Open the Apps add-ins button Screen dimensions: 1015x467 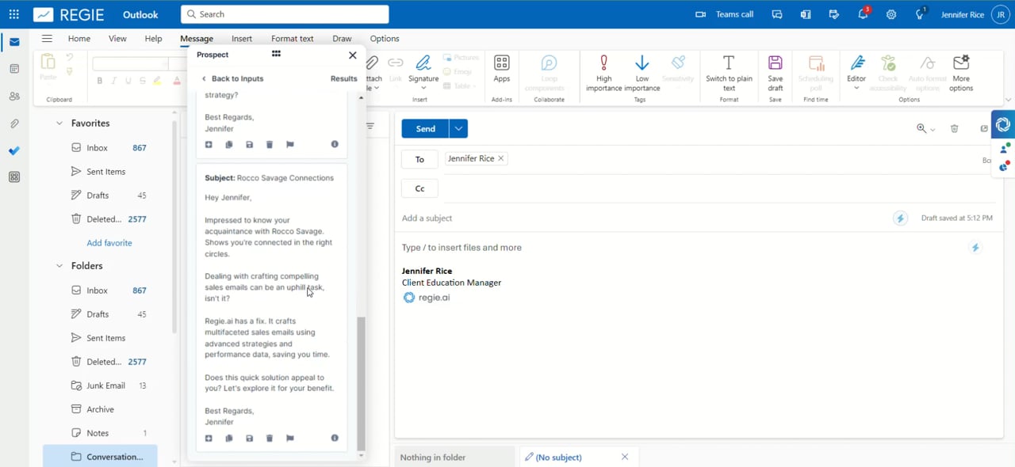pyautogui.click(x=502, y=69)
